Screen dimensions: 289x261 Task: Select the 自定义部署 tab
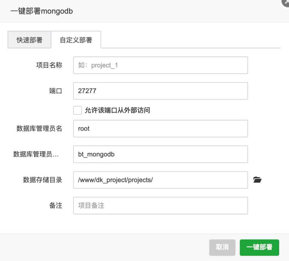click(x=76, y=40)
